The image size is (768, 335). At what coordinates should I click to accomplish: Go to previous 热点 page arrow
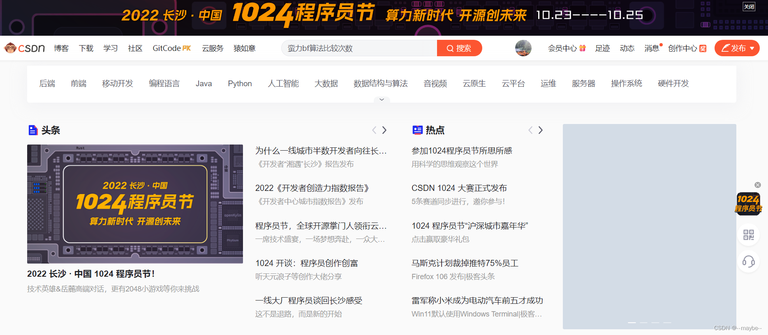(x=530, y=130)
